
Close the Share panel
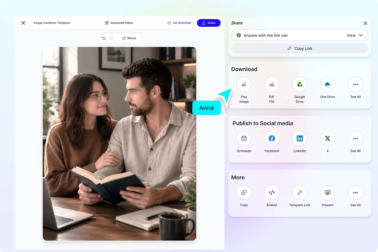point(365,23)
